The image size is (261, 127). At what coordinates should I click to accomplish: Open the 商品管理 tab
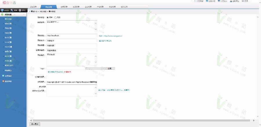[x=76, y=7]
